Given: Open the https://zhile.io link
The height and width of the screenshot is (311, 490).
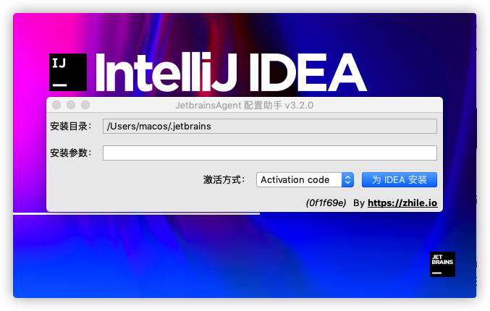Looking at the screenshot, I should point(402,203).
